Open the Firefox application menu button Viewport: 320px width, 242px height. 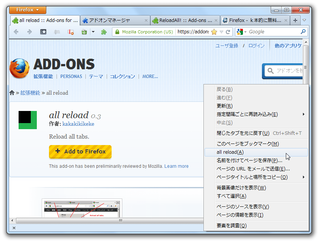click(28, 10)
